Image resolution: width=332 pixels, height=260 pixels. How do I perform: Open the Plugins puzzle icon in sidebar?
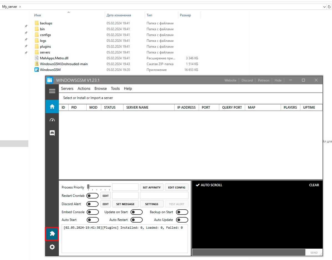[52, 234]
